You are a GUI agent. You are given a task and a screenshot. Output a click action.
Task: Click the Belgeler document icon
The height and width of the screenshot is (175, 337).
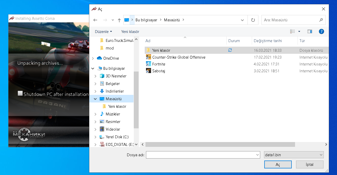click(x=102, y=83)
